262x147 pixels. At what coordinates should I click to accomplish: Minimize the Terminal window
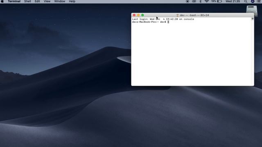click(x=138, y=15)
